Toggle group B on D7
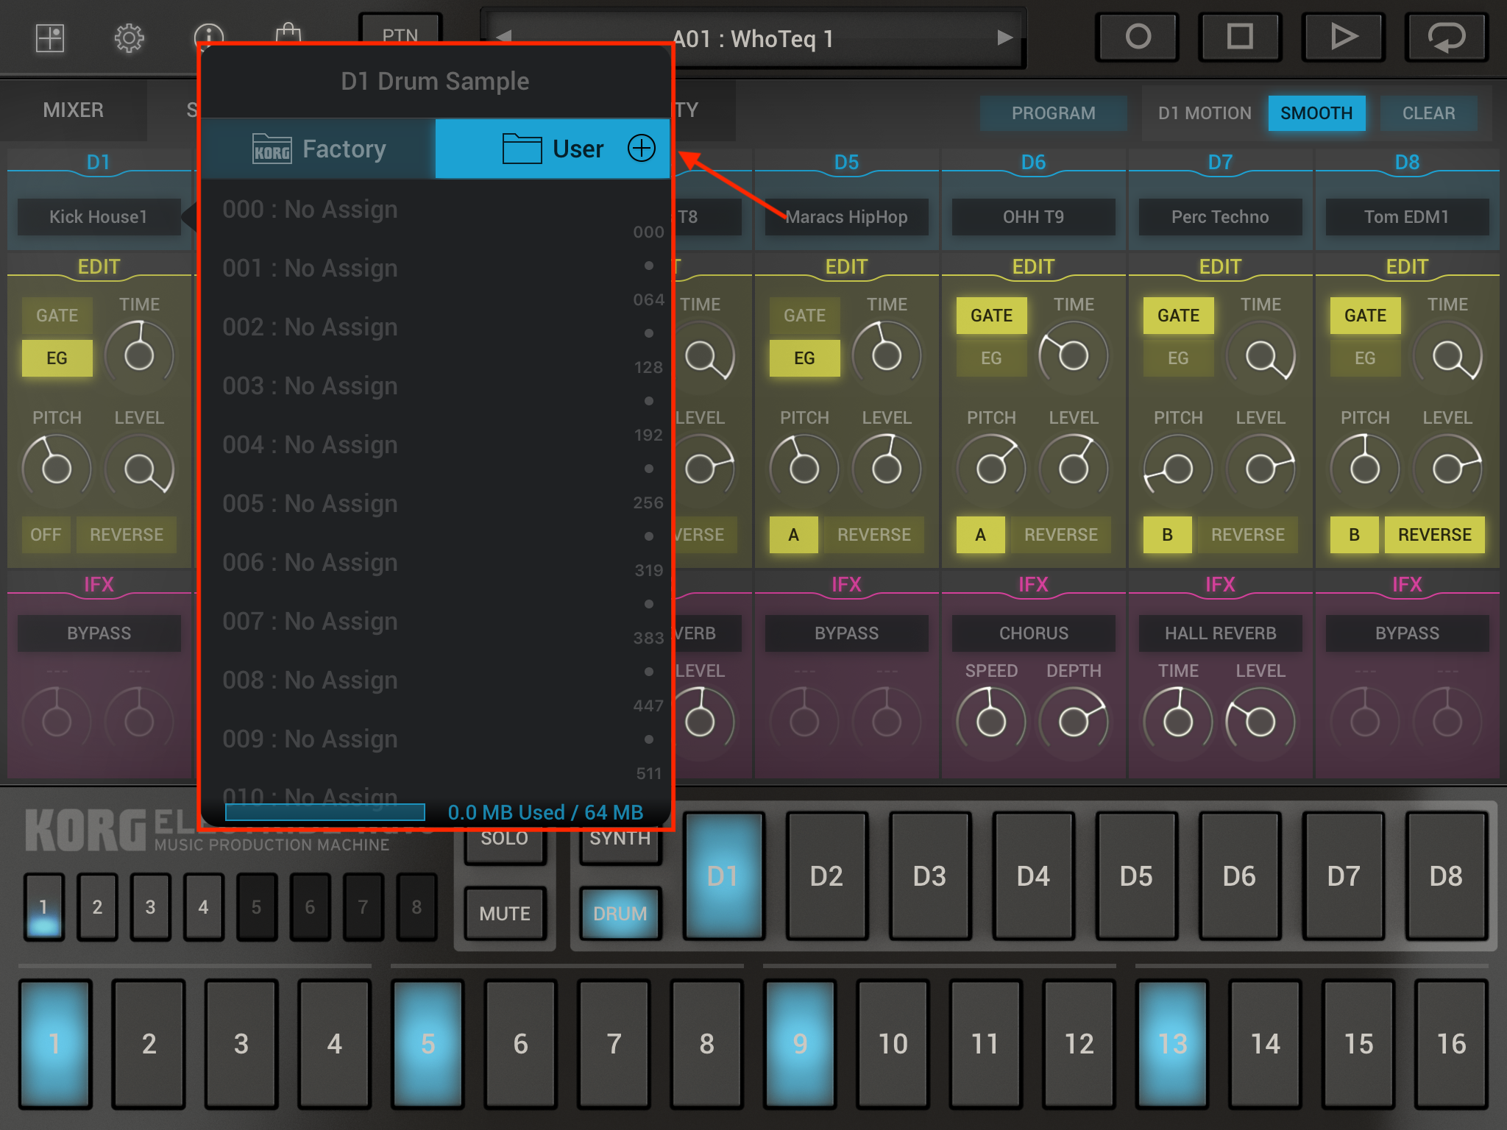1507x1130 pixels. tap(1167, 535)
